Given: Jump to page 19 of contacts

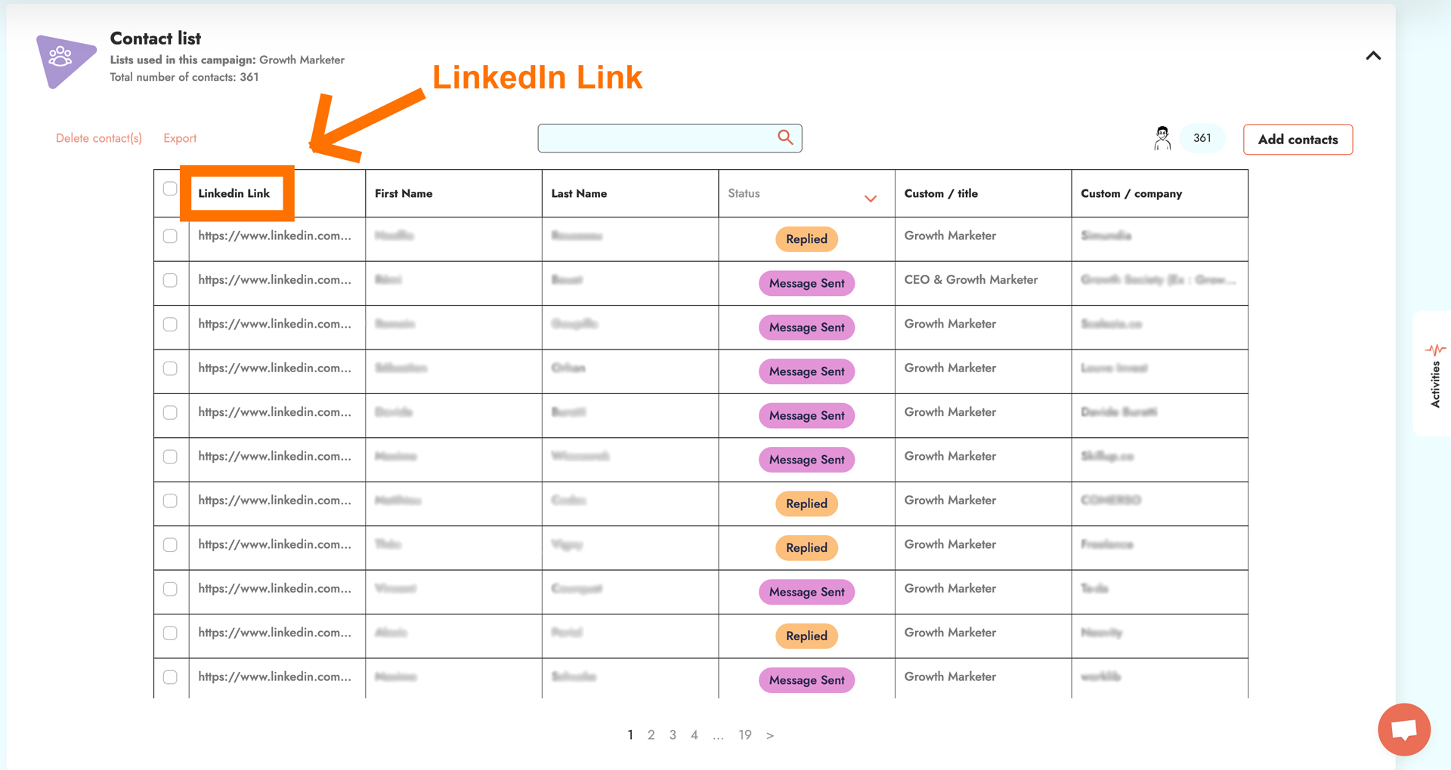Looking at the screenshot, I should [x=745, y=735].
